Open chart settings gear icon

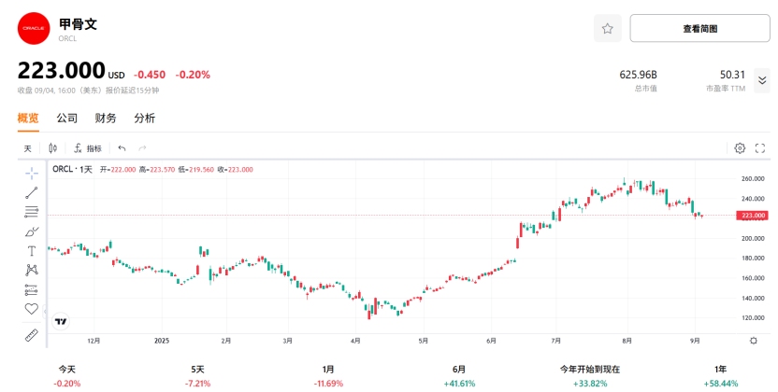[x=740, y=148]
